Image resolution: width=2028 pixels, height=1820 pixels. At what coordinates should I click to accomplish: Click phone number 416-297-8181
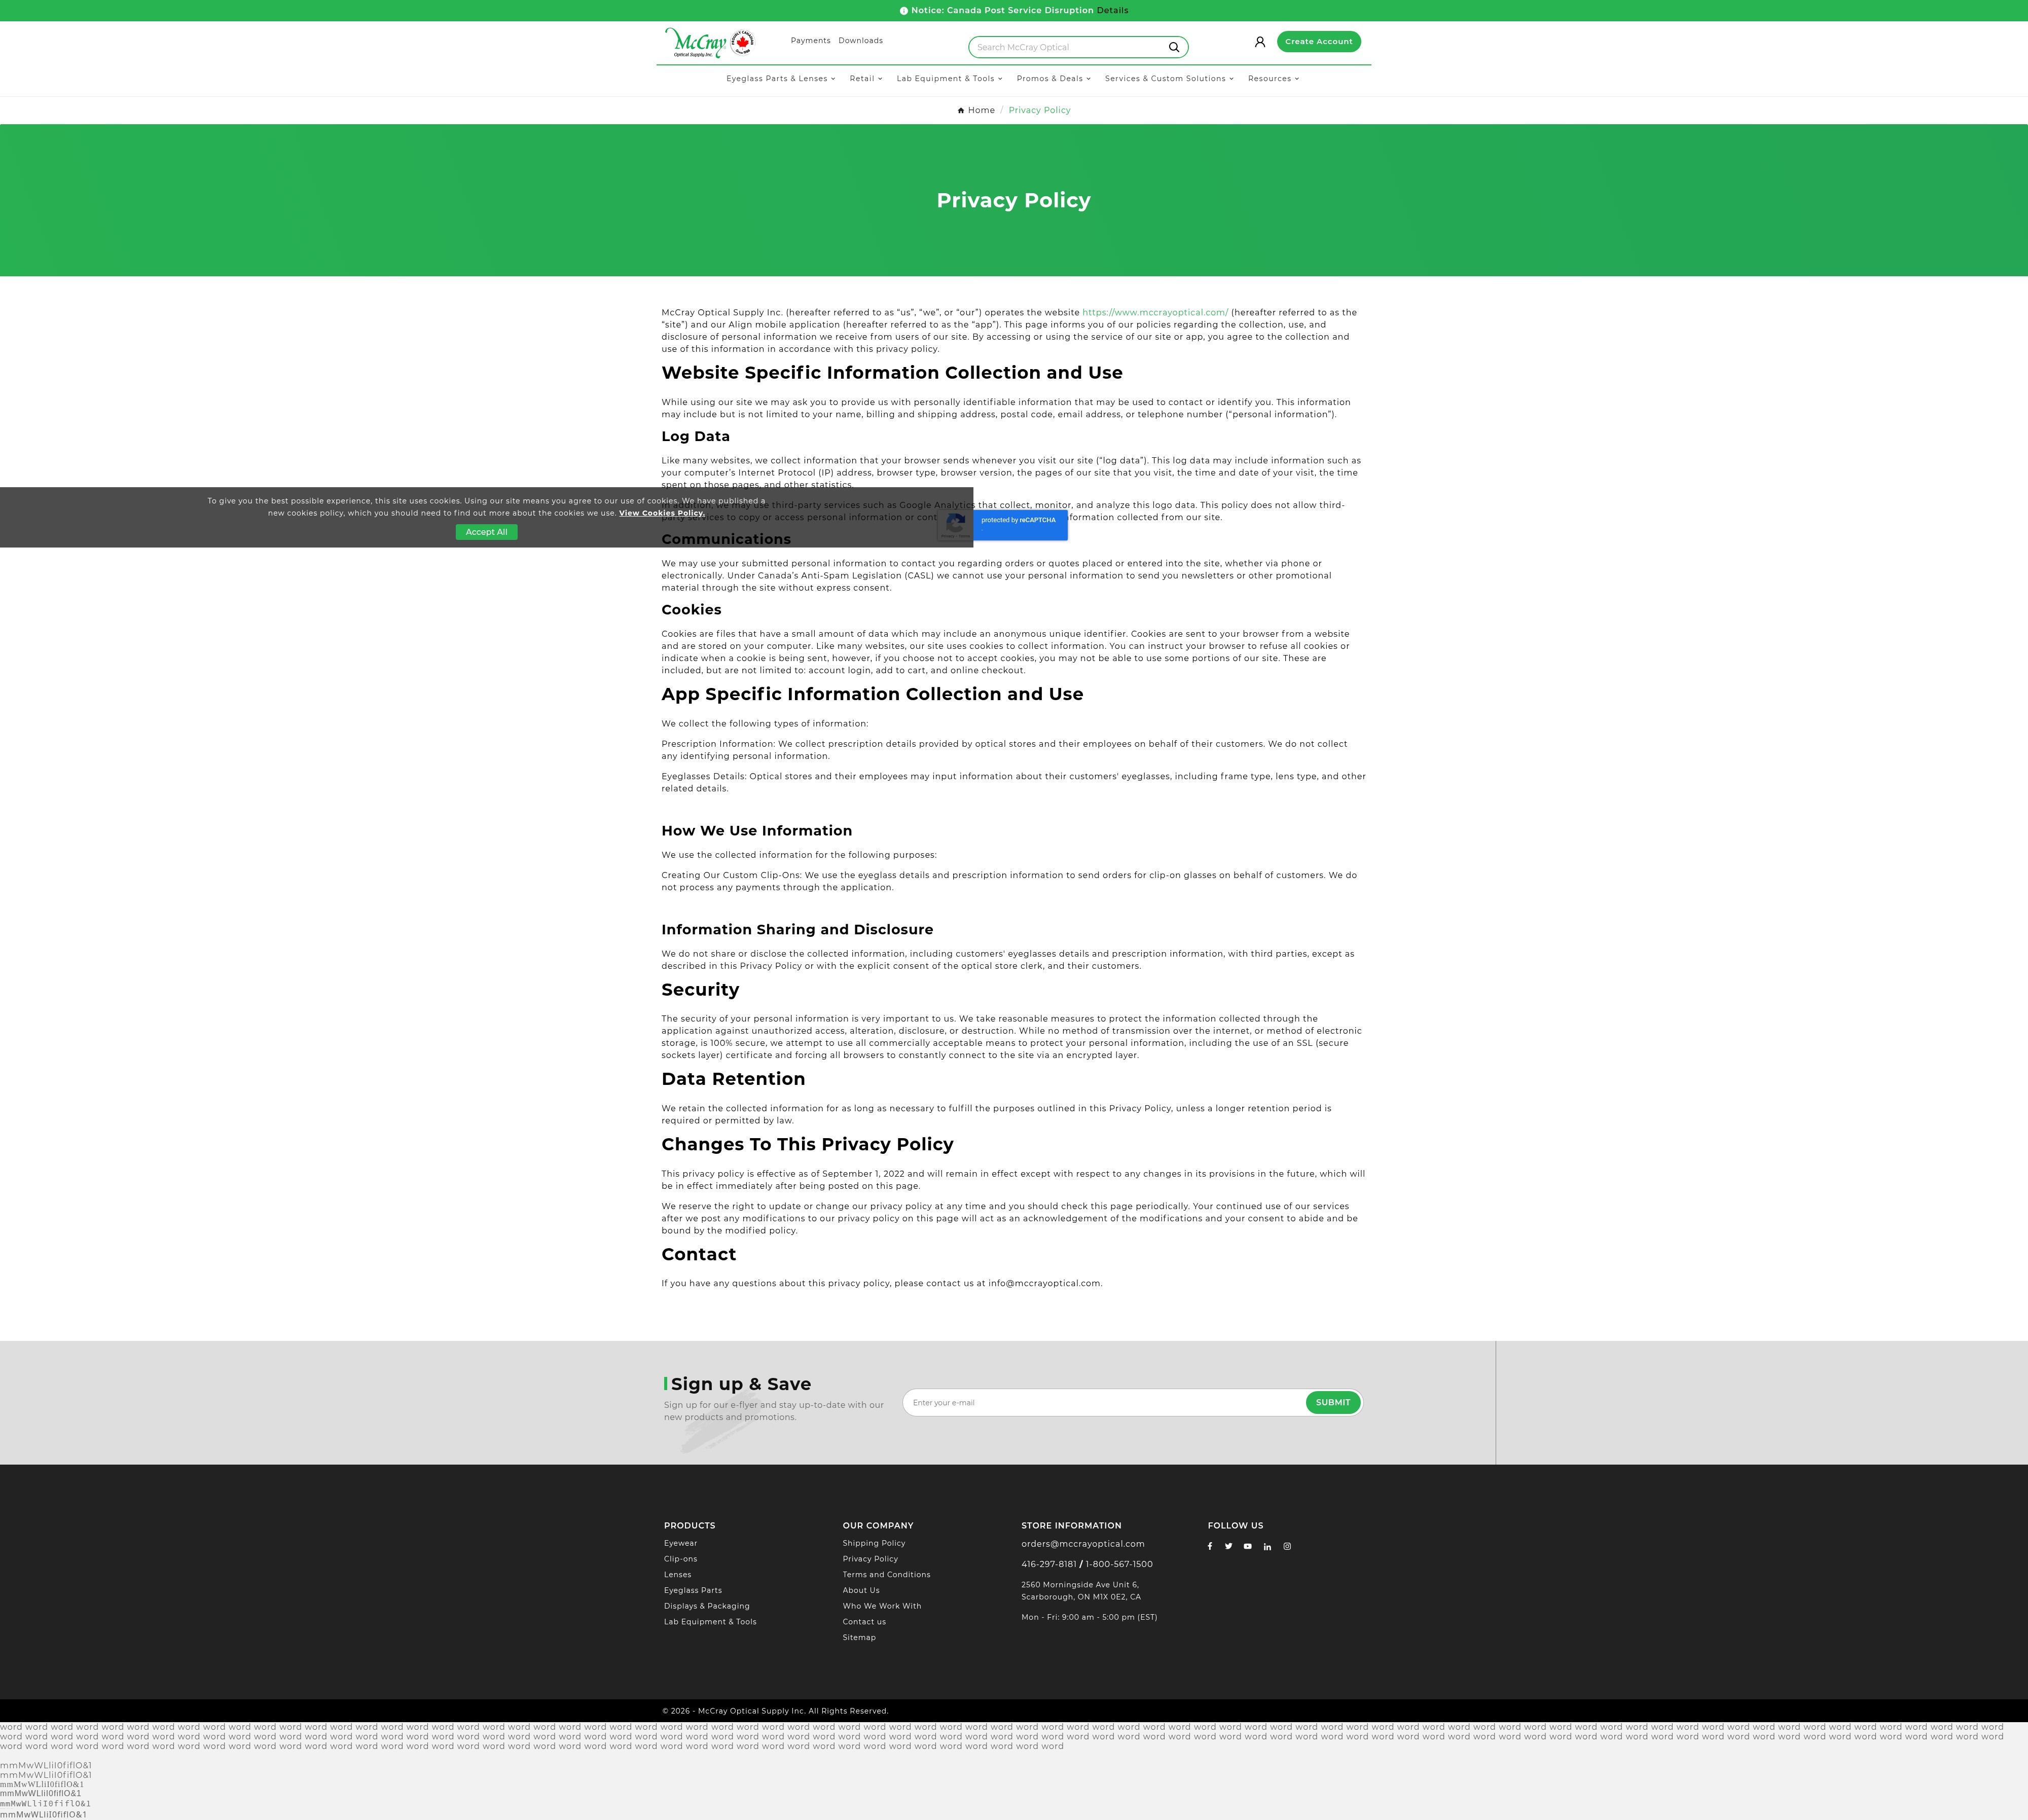point(1049,1564)
